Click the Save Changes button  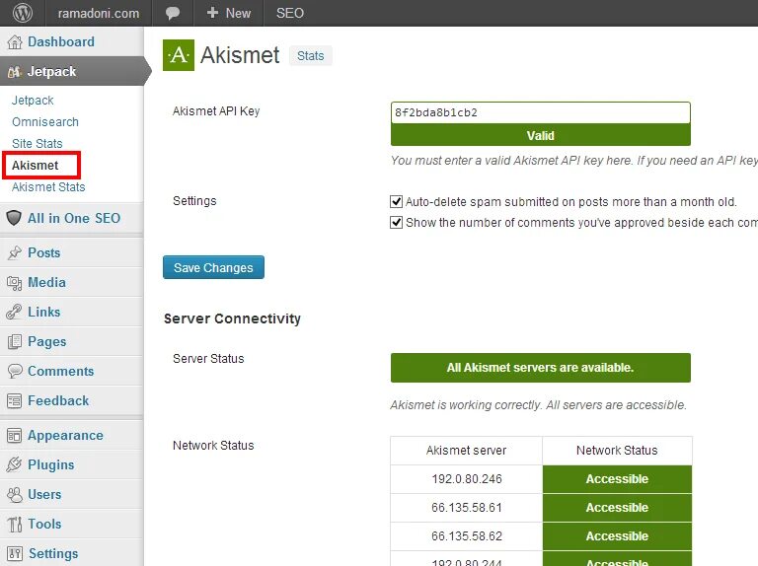click(x=213, y=267)
